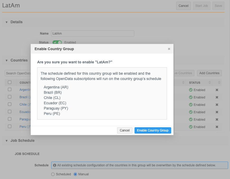230x179 pixels.
Task: Check the select-all countries checkbox
Action: (10, 82)
